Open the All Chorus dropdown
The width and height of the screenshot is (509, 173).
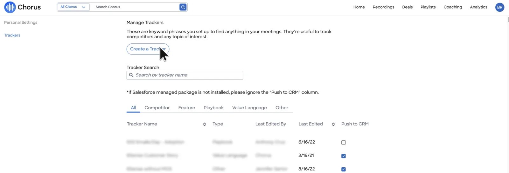pyautogui.click(x=73, y=7)
